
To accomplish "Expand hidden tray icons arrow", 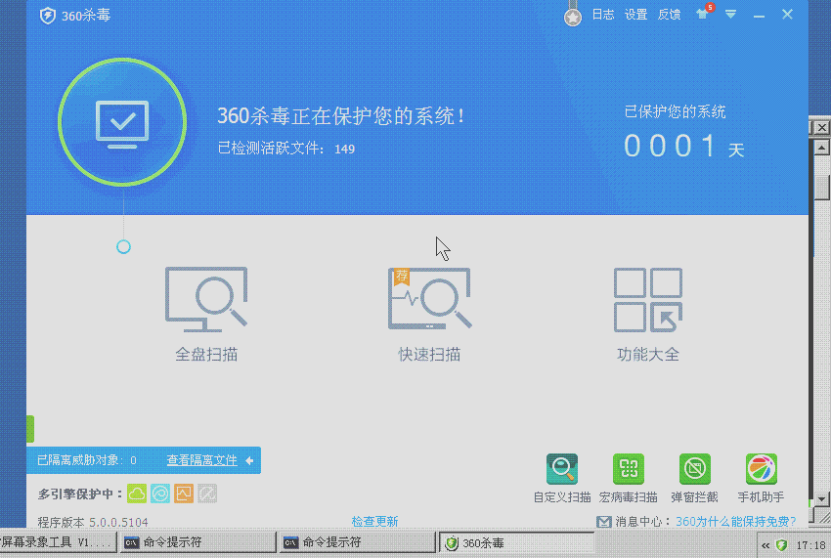I will [765, 545].
